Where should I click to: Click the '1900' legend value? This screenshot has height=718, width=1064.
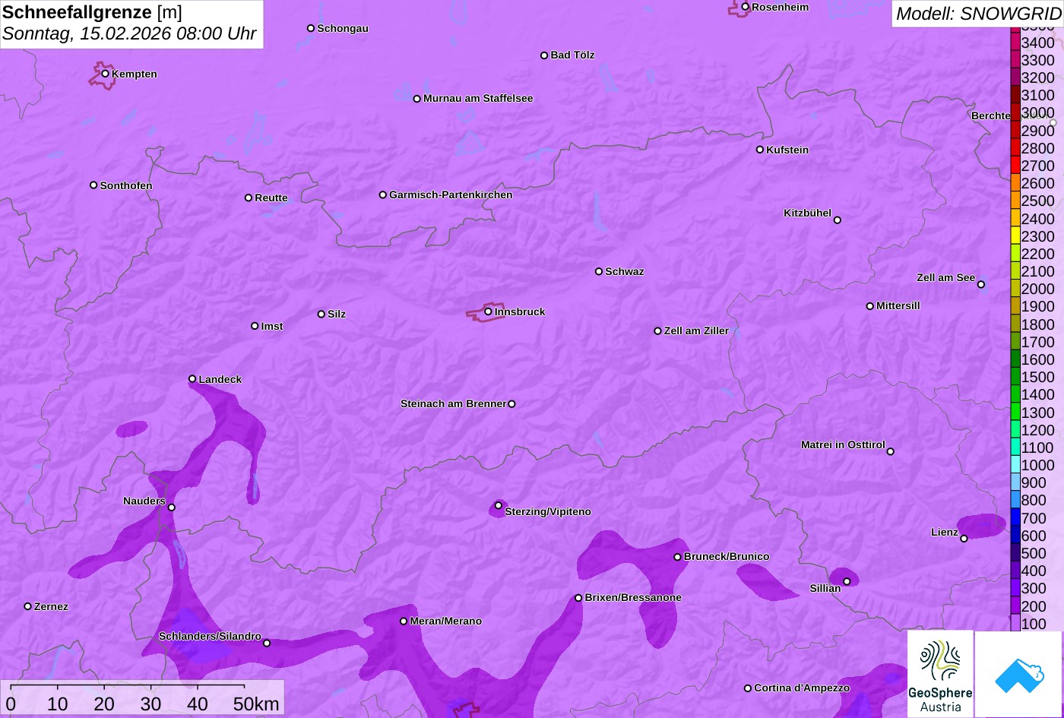coord(1038,306)
